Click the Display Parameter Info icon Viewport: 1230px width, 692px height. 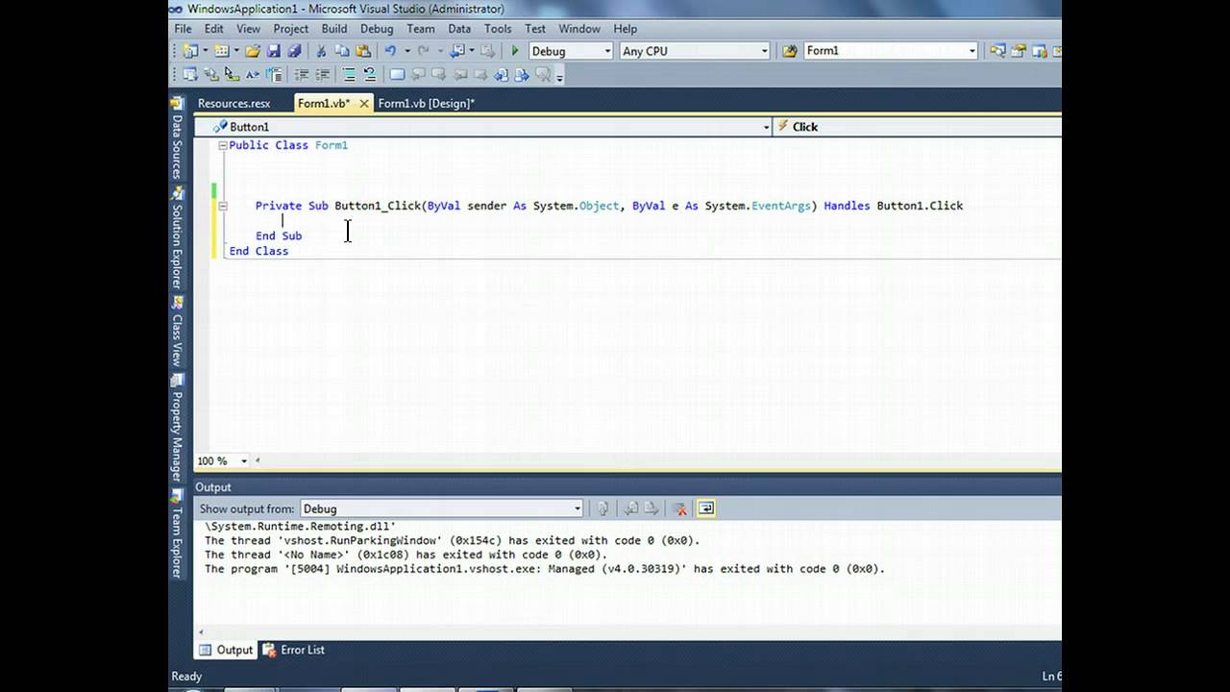tap(210, 74)
